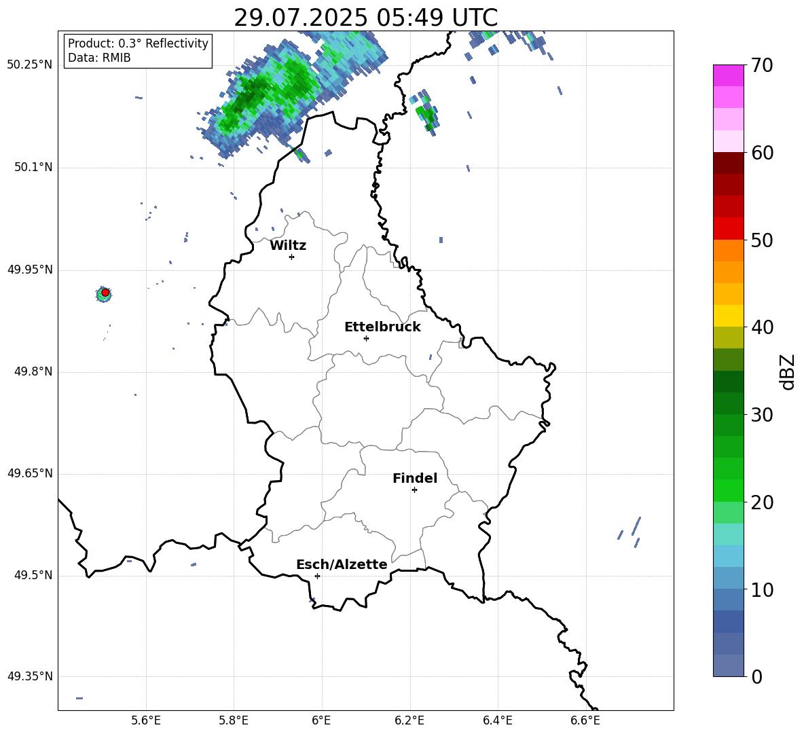
Task: Click the 10 value on colorbar
Action: (762, 590)
